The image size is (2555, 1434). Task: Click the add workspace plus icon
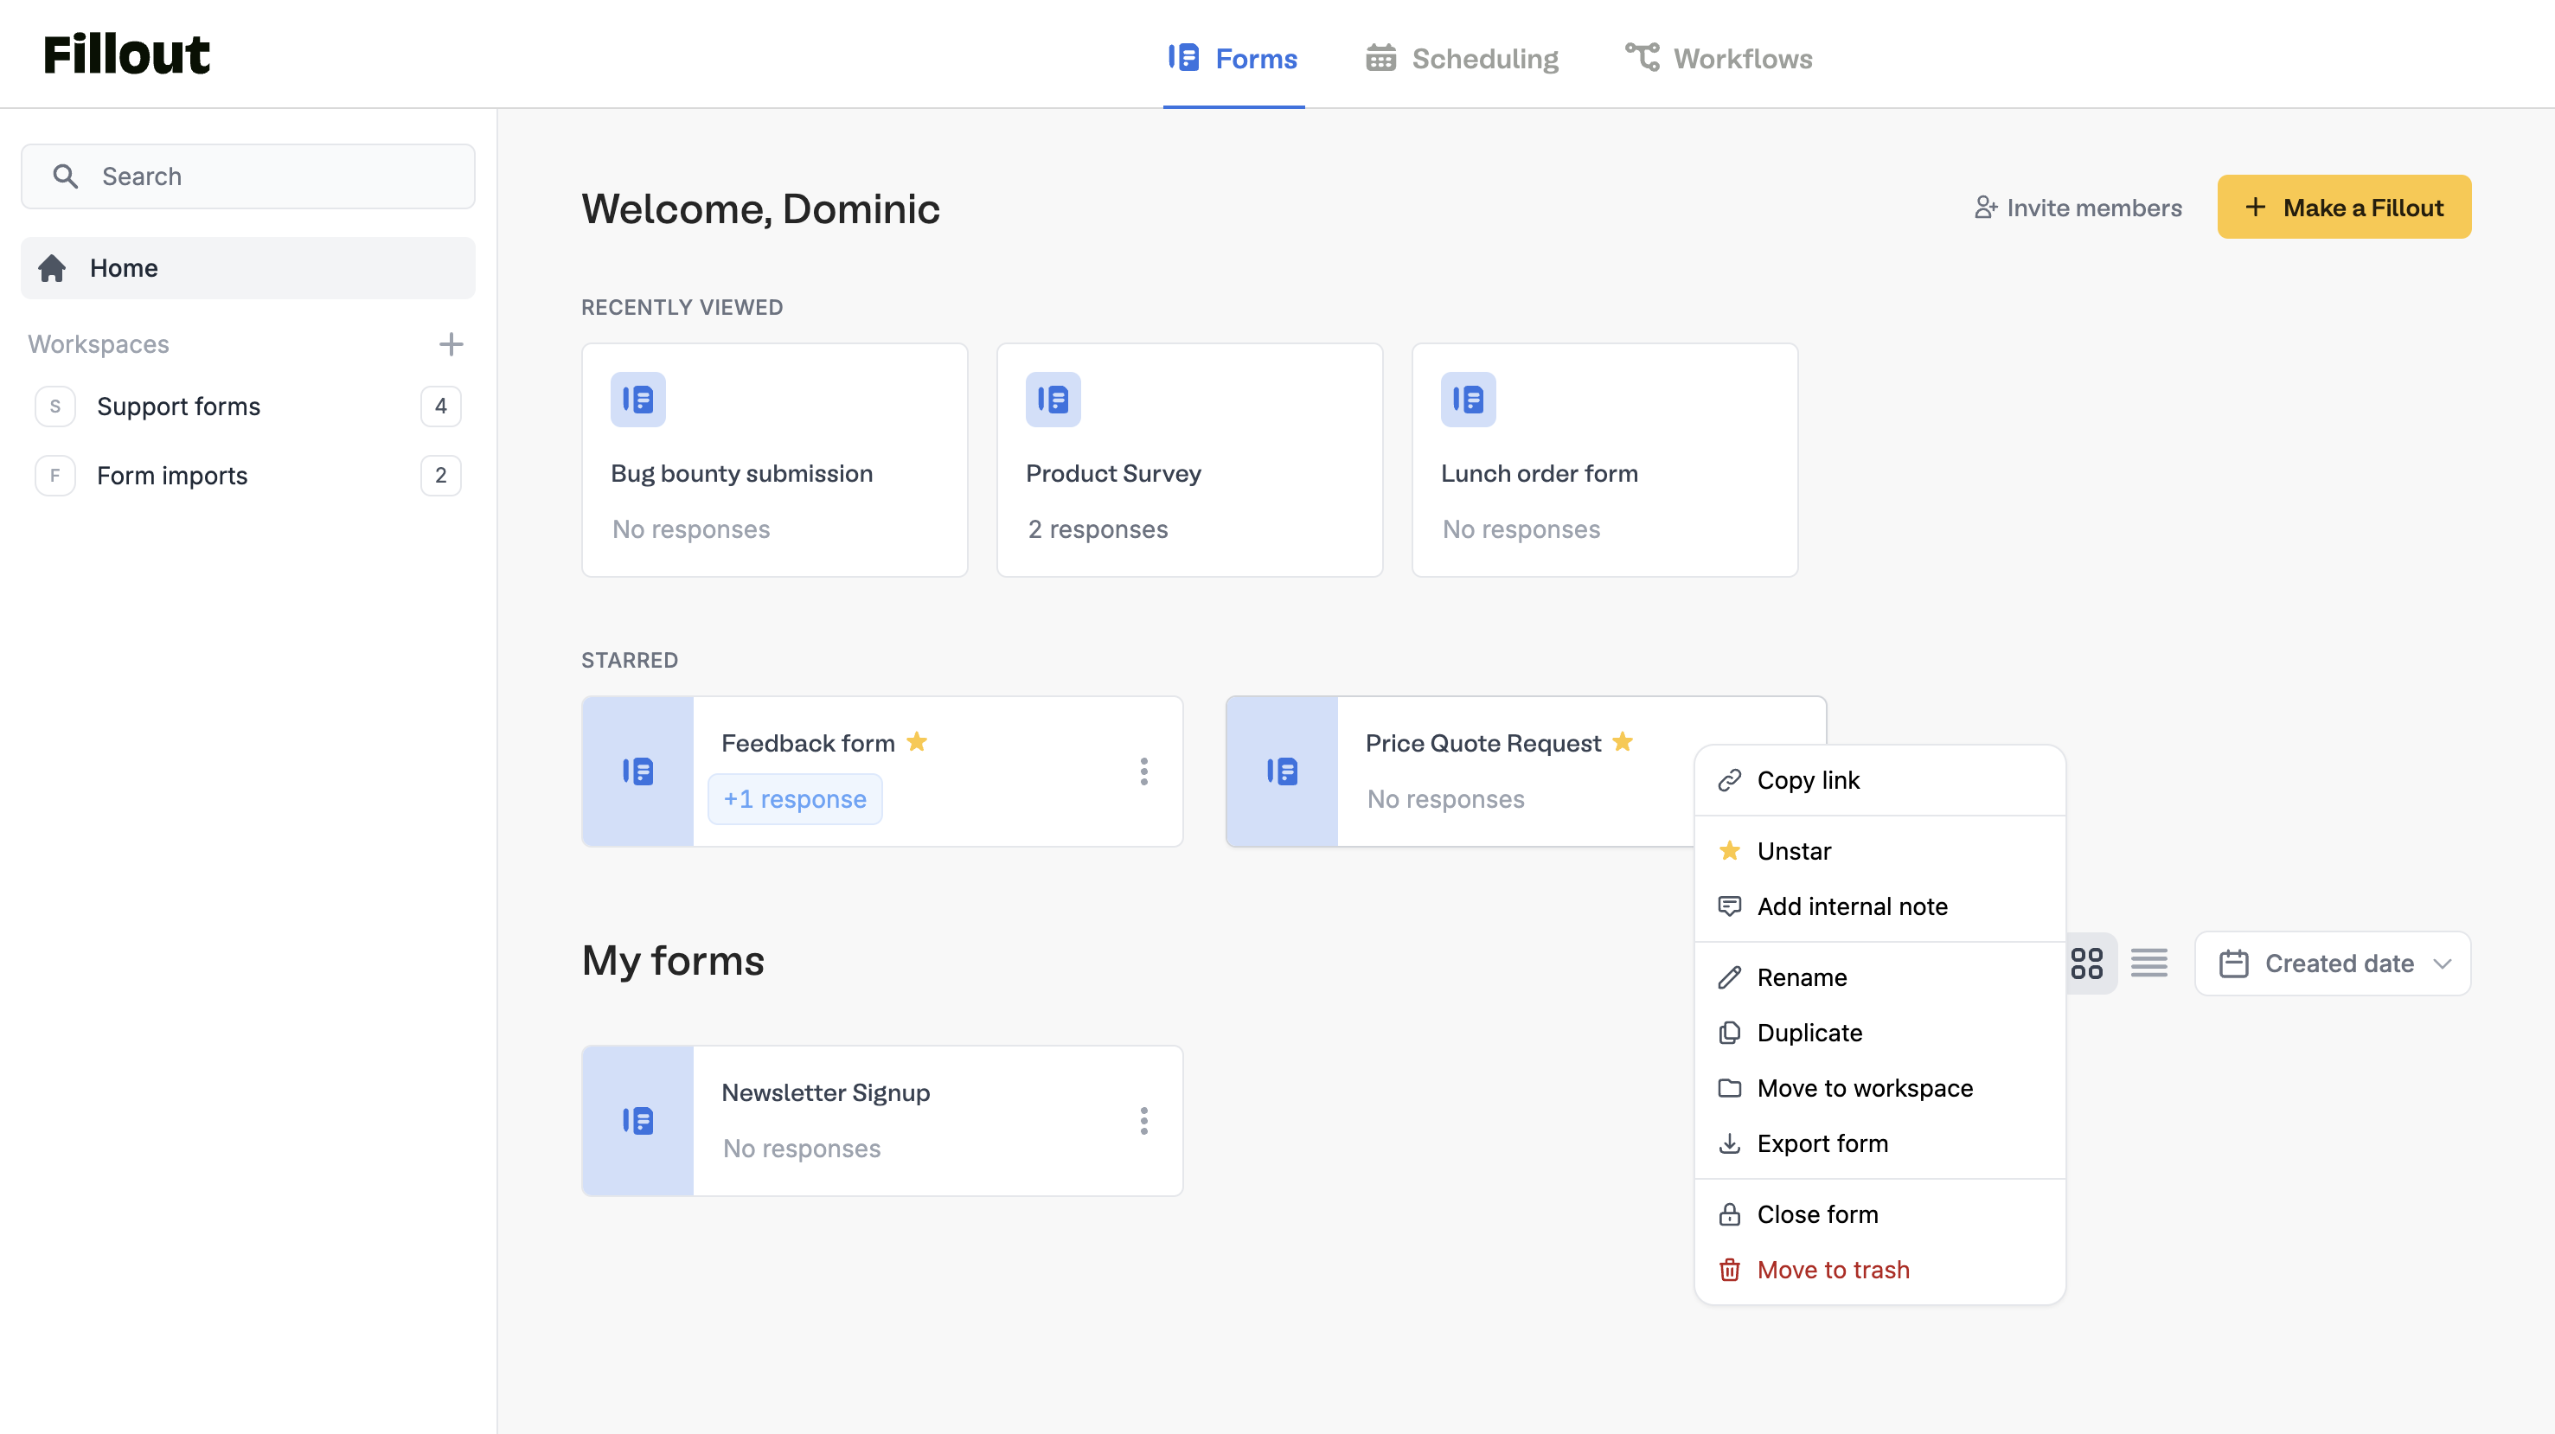pos(451,344)
